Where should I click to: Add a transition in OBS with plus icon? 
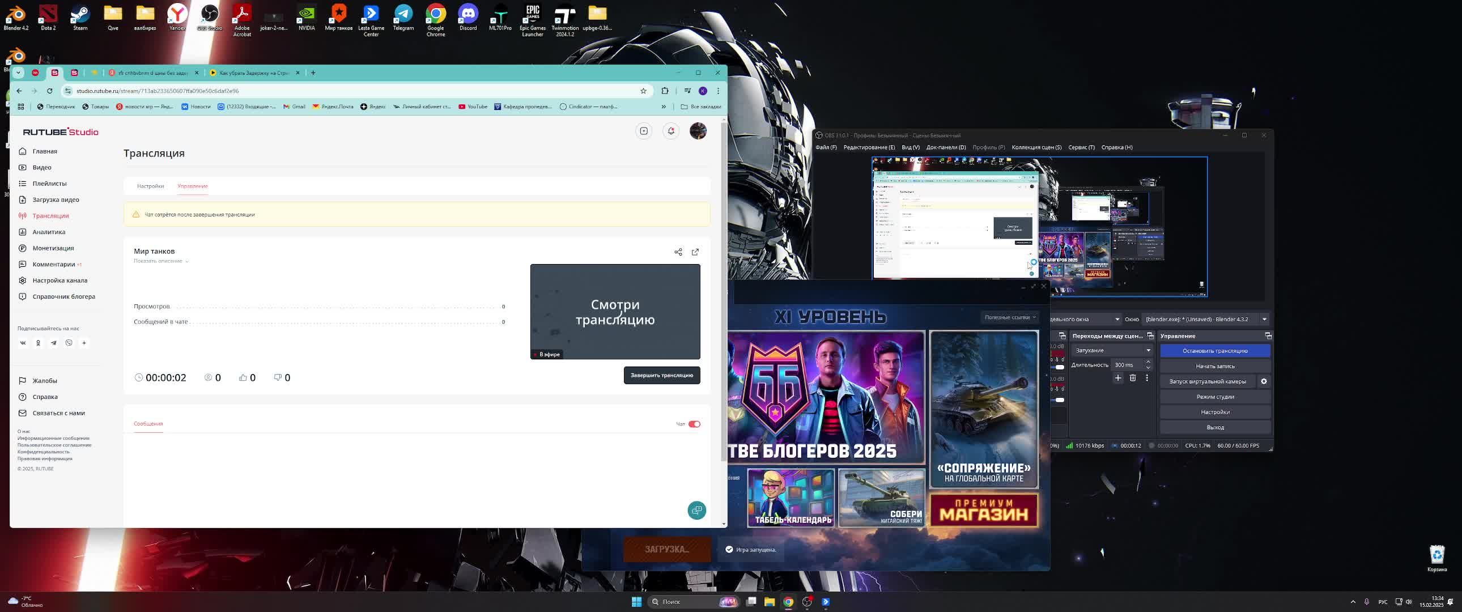[x=1118, y=378]
